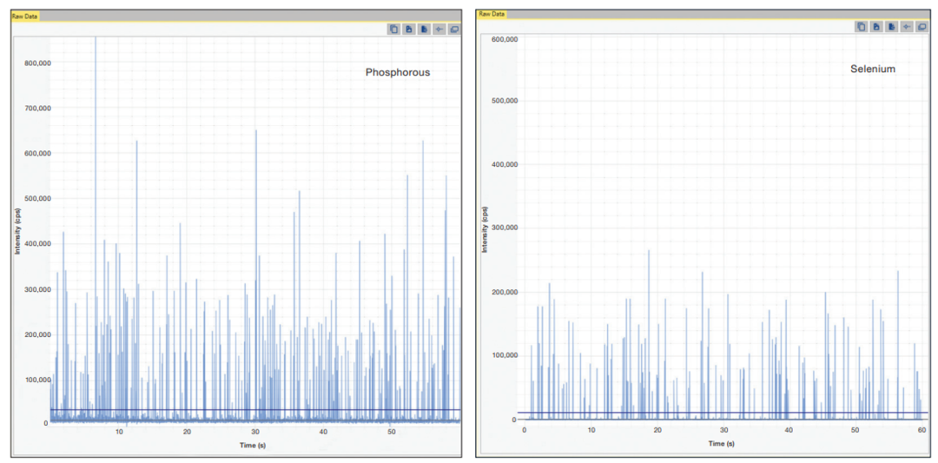Screen dimensions: 938x463
Task: Click the copy icon in the Selenium panel
Action: tap(861, 27)
